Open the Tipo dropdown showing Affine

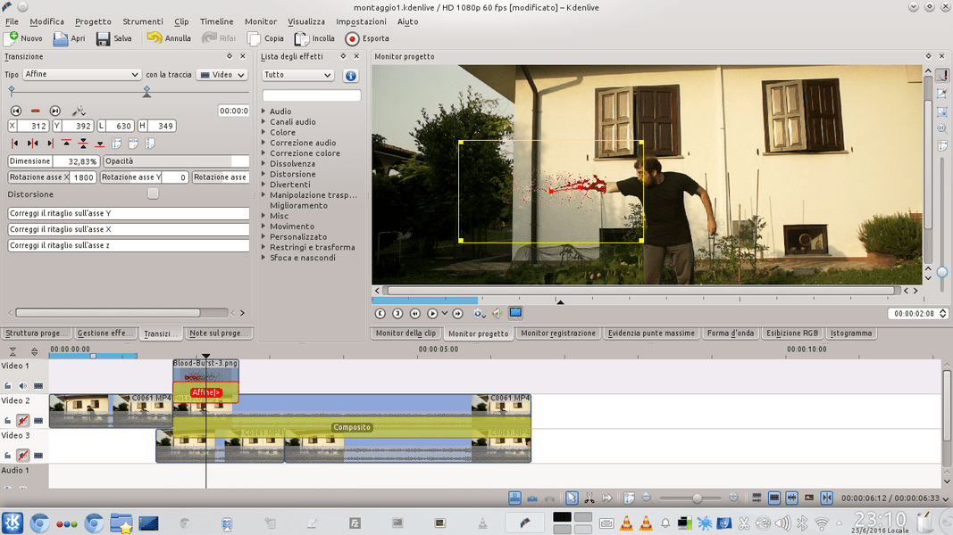click(x=80, y=74)
